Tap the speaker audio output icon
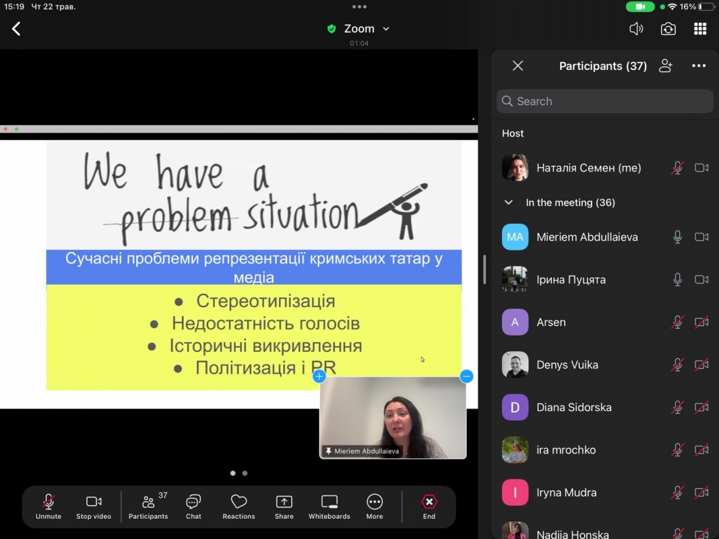Viewport: 719px width, 539px height. [x=635, y=29]
